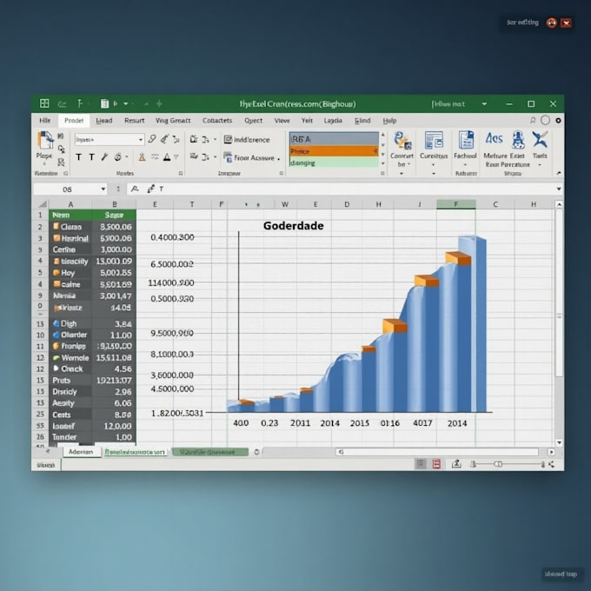
Task: Click the Plope paste clipboard icon
Action: tap(45, 141)
